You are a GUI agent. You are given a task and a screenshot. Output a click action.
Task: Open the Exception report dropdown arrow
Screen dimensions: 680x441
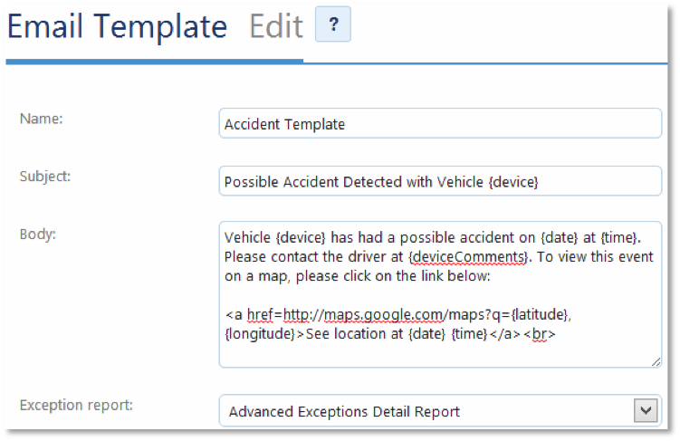[x=645, y=411]
